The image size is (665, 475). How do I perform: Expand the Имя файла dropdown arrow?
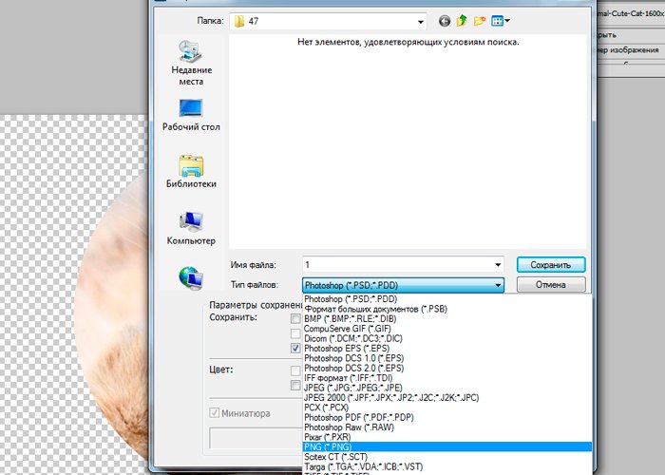point(497,264)
